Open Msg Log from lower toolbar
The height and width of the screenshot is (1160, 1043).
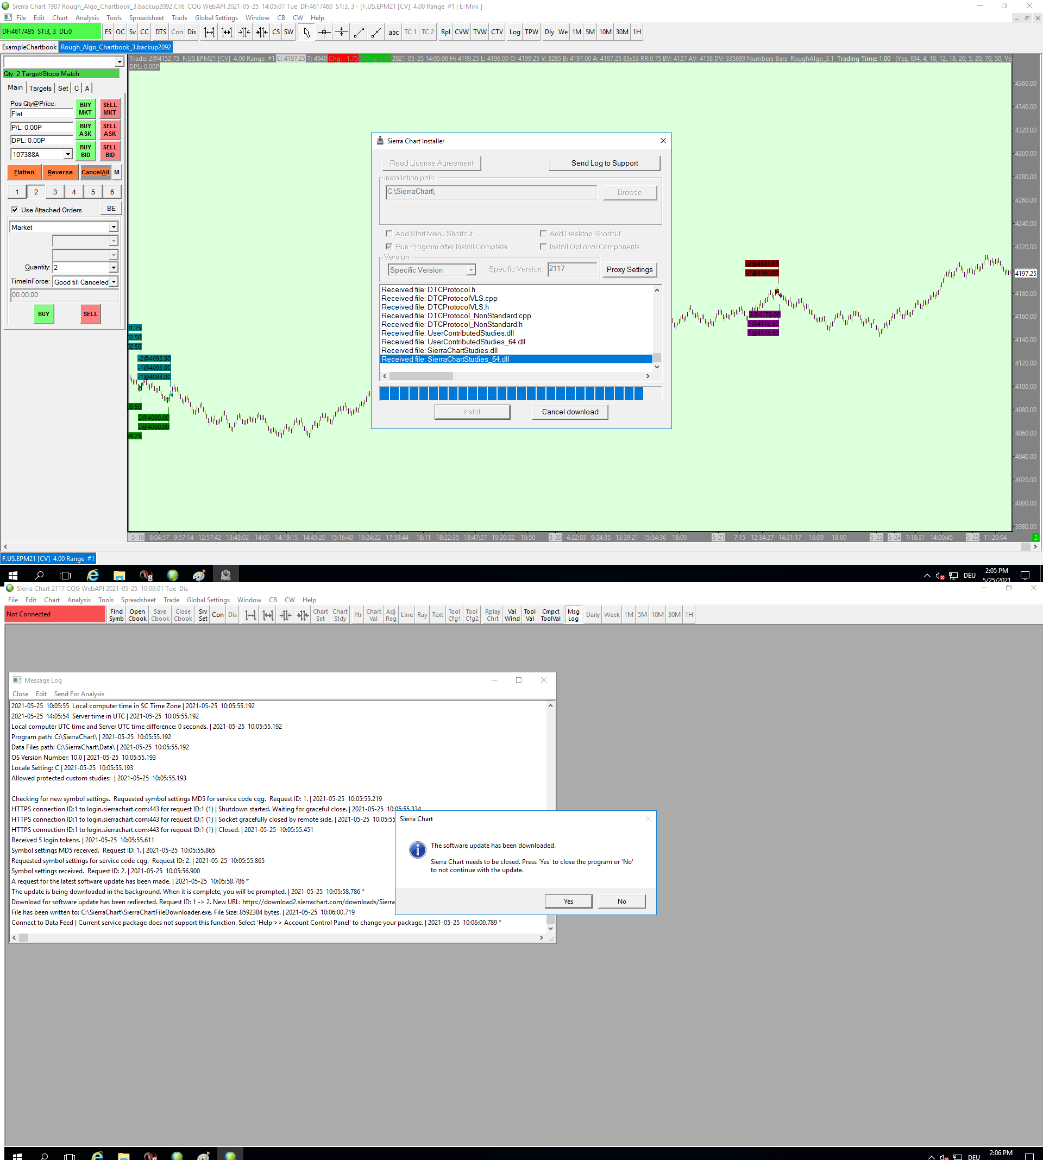573,615
